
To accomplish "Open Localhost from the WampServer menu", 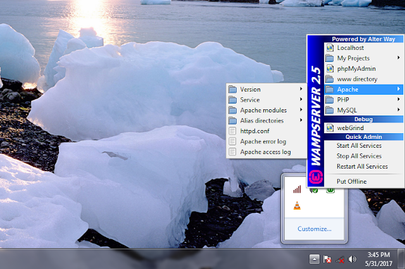I will tap(364, 48).
